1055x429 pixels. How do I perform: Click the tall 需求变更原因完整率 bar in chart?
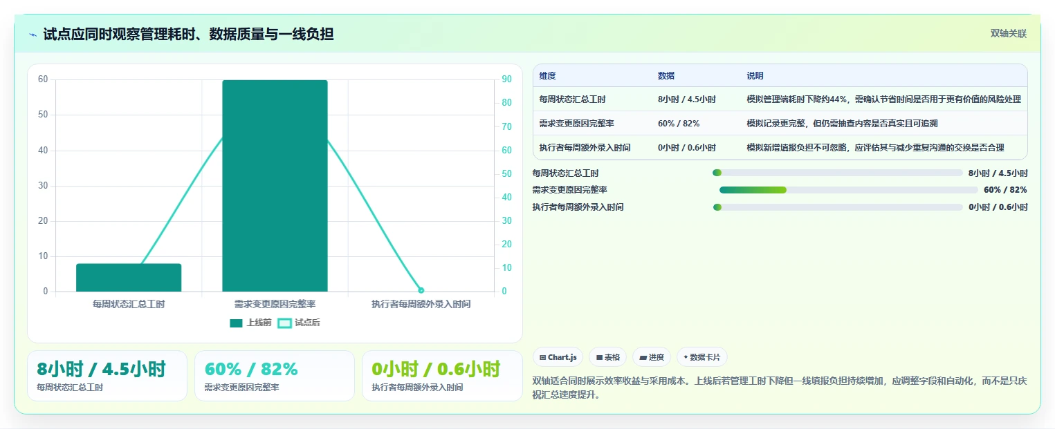pos(275,186)
